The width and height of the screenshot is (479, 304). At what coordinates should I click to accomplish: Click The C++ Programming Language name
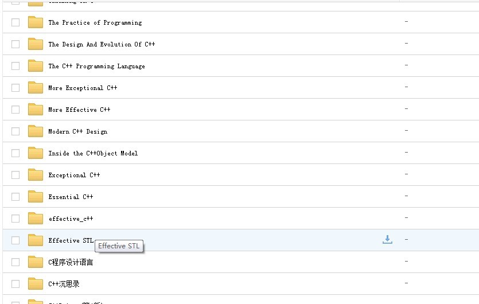click(96, 67)
